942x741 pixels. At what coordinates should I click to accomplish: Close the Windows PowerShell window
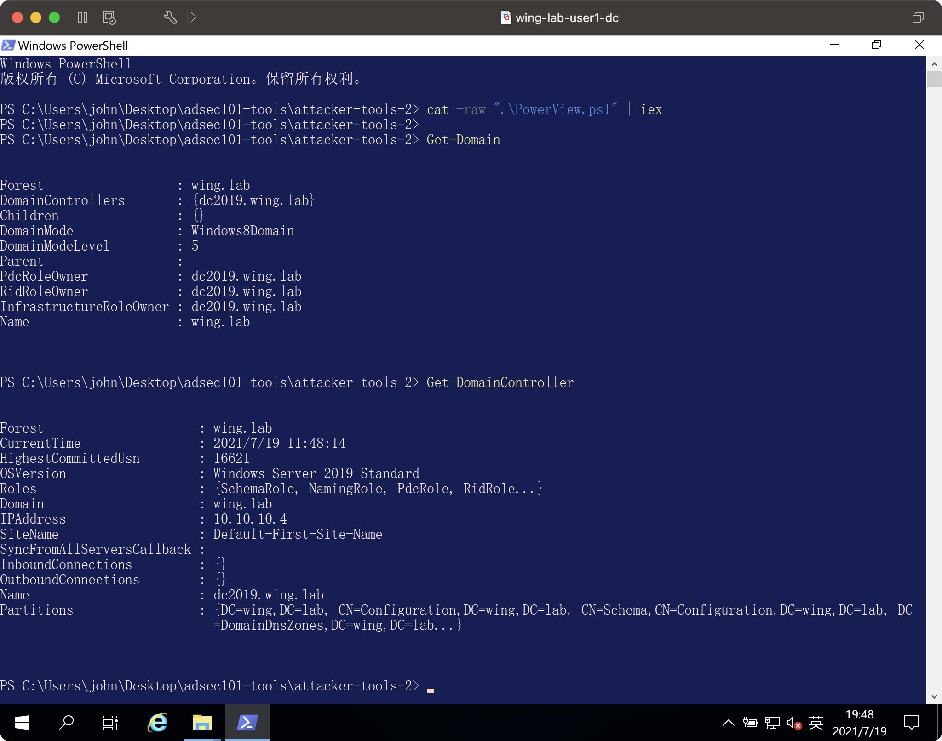point(919,45)
